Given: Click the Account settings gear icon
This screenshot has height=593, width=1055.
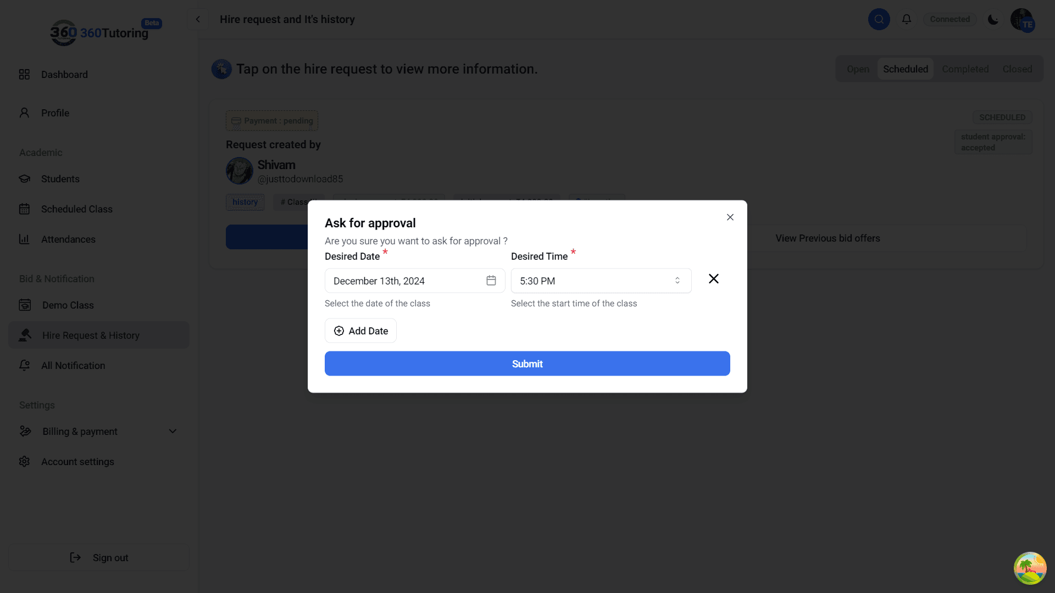Looking at the screenshot, I should 24,461.
